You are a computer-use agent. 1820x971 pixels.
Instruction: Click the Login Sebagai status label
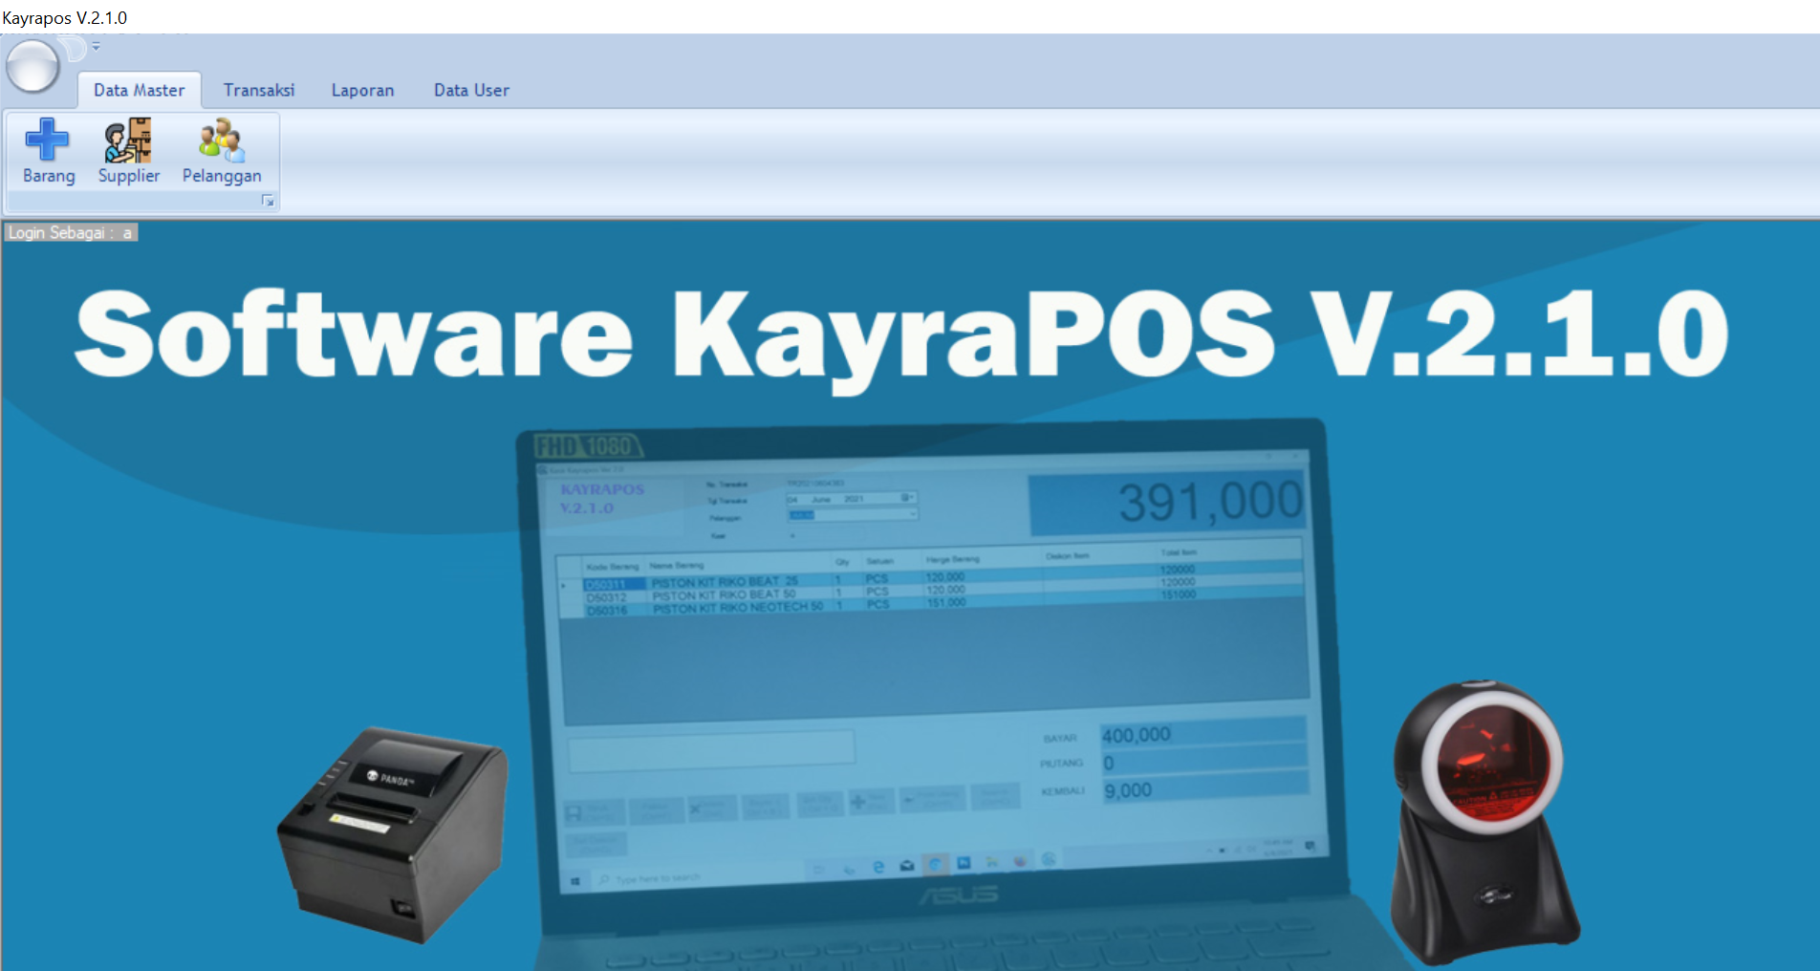coord(71,232)
